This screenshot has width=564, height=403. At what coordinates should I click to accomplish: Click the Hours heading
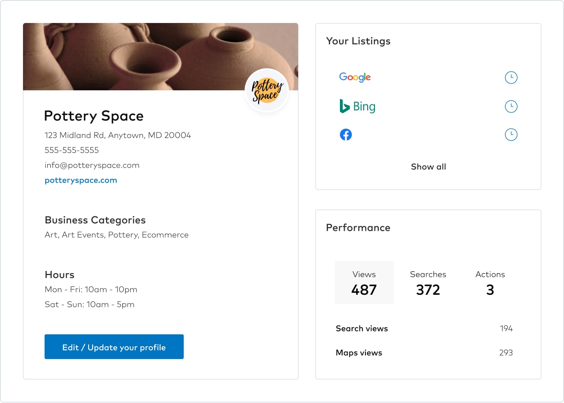(x=60, y=275)
